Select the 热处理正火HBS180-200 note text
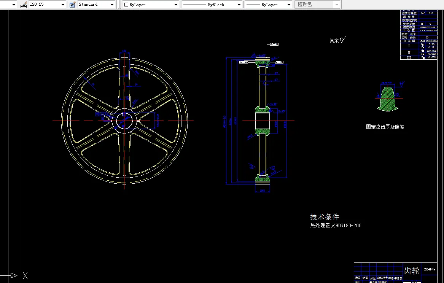The width and height of the screenshot is (444, 283). [336, 226]
